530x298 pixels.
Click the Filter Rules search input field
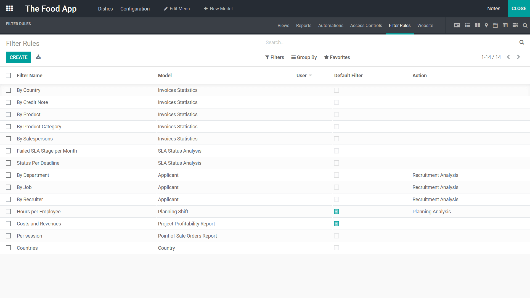(x=392, y=42)
